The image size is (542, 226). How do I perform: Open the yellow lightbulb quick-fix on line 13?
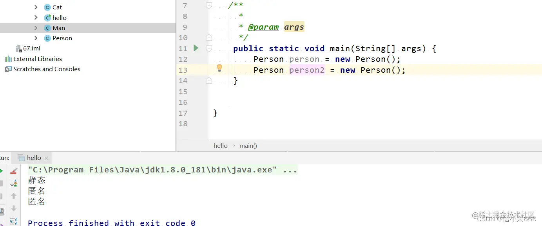tap(219, 68)
